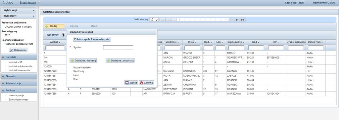Jump to last page arrow

pyautogui.click(x=243, y=20)
